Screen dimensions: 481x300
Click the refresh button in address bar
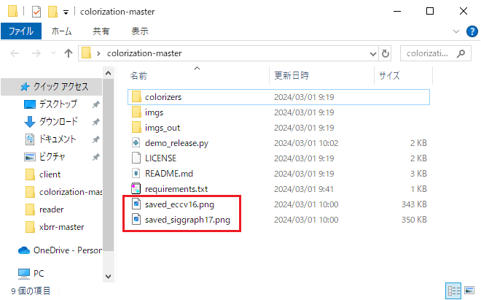pyautogui.click(x=386, y=54)
